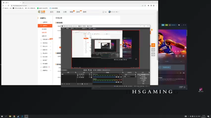Open the NBA 2K23 desktop shortcut
Screen dimensions: 211x118
[201, 90]
